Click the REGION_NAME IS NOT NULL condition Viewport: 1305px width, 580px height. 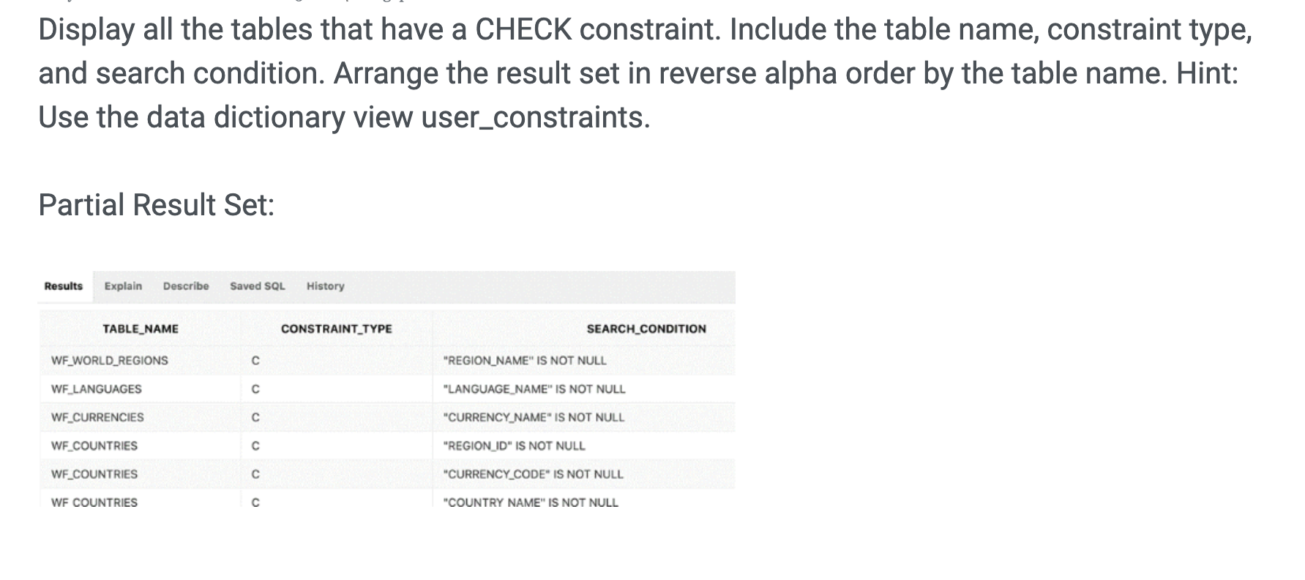point(524,360)
